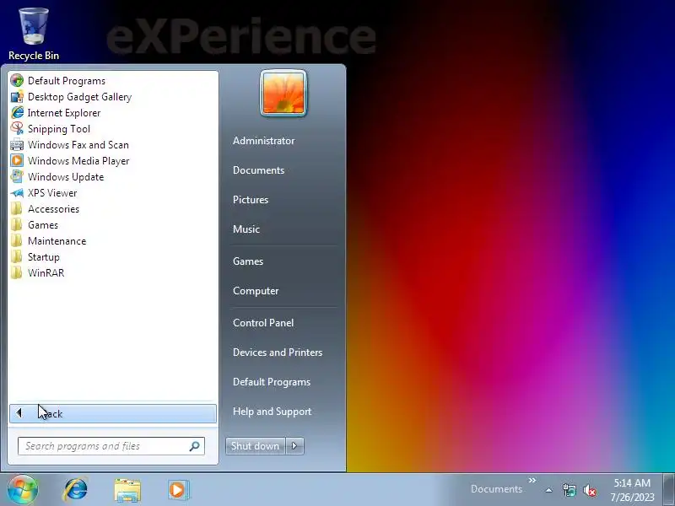Select 'Windows Update' text entry
This screenshot has width=675, height=506.
click(66, 177)
